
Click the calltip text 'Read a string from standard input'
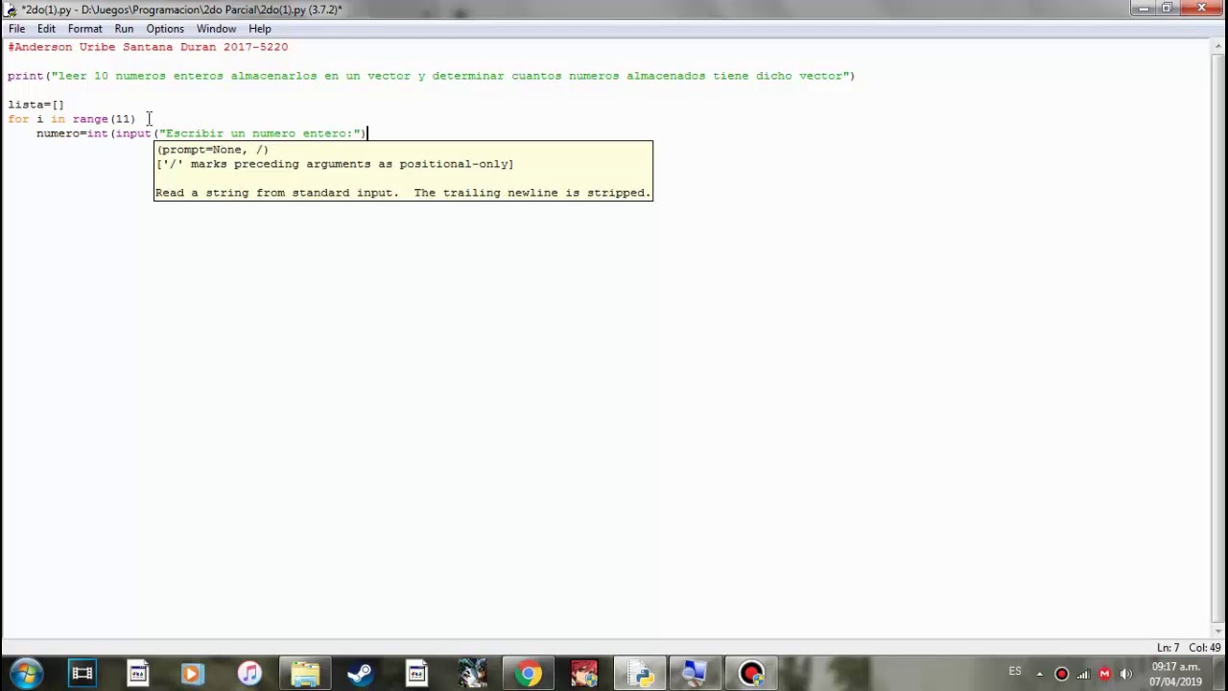tap(275, 193)
